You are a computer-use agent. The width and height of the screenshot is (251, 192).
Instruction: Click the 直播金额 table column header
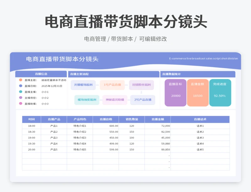pyautogui.click(x=158, y=119)
